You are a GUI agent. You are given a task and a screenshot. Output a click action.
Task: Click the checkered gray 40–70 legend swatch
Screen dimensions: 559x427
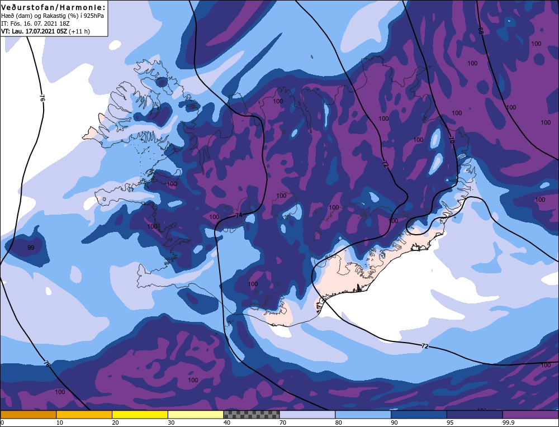pos(252,414)
